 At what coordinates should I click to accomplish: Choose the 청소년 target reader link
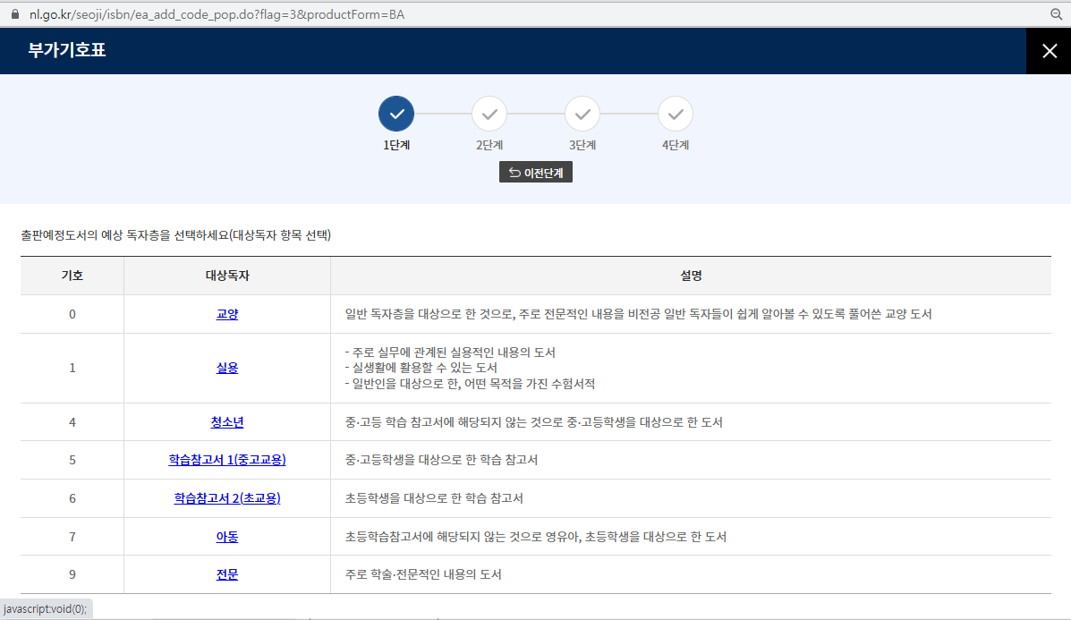[226, 422]
